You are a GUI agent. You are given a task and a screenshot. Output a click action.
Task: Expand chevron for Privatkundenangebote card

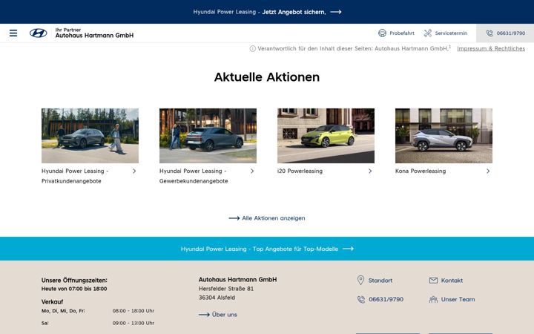click(x=134, y=171)
